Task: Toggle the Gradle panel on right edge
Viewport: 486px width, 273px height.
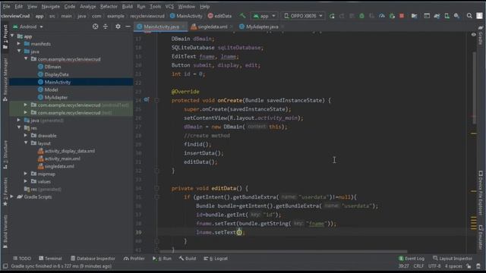Action: click(480, 35)
